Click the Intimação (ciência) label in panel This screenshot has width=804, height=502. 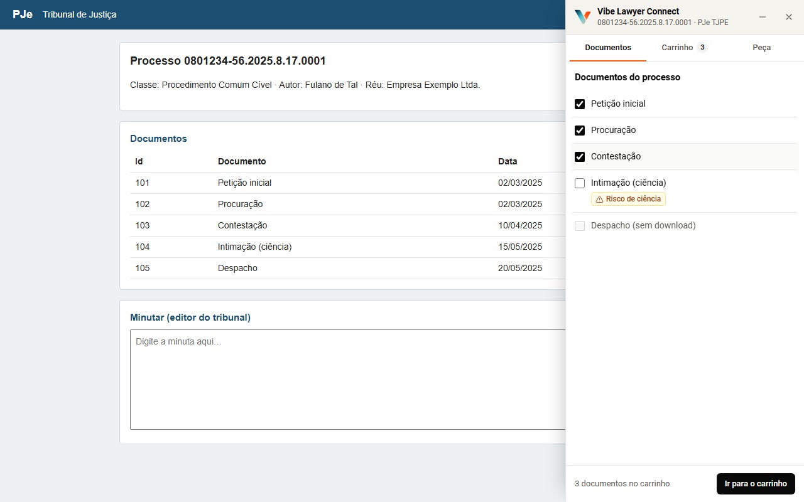click(628, 183)
